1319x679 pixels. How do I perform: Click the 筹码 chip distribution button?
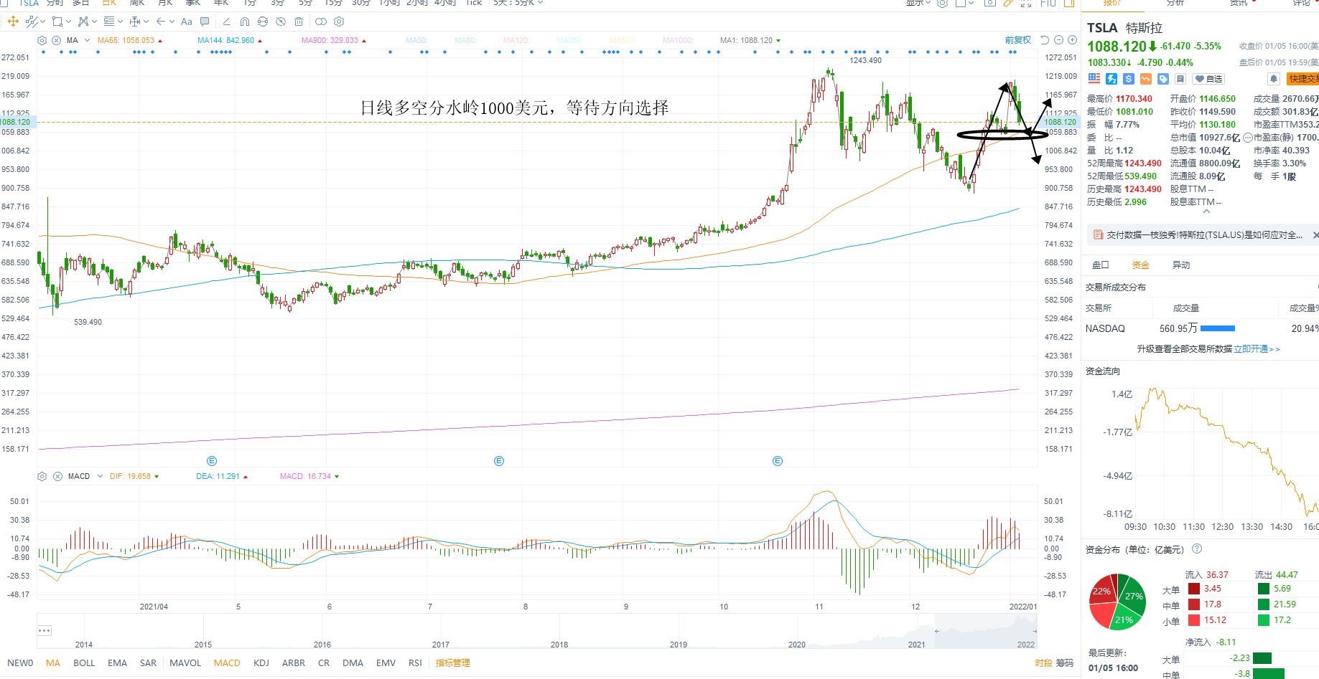1064,663
